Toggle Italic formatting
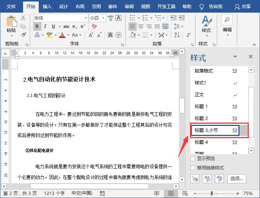Image resolution: width=260 pixels, height=198 pixels. tap(45, 26)
